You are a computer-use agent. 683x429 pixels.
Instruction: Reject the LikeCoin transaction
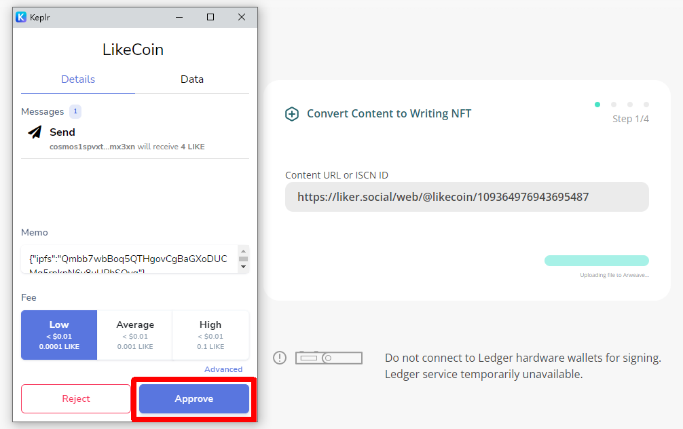[x=76, y=398]
